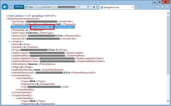Refresh the page with reload icon
The image size is (171, 106).
97,7
